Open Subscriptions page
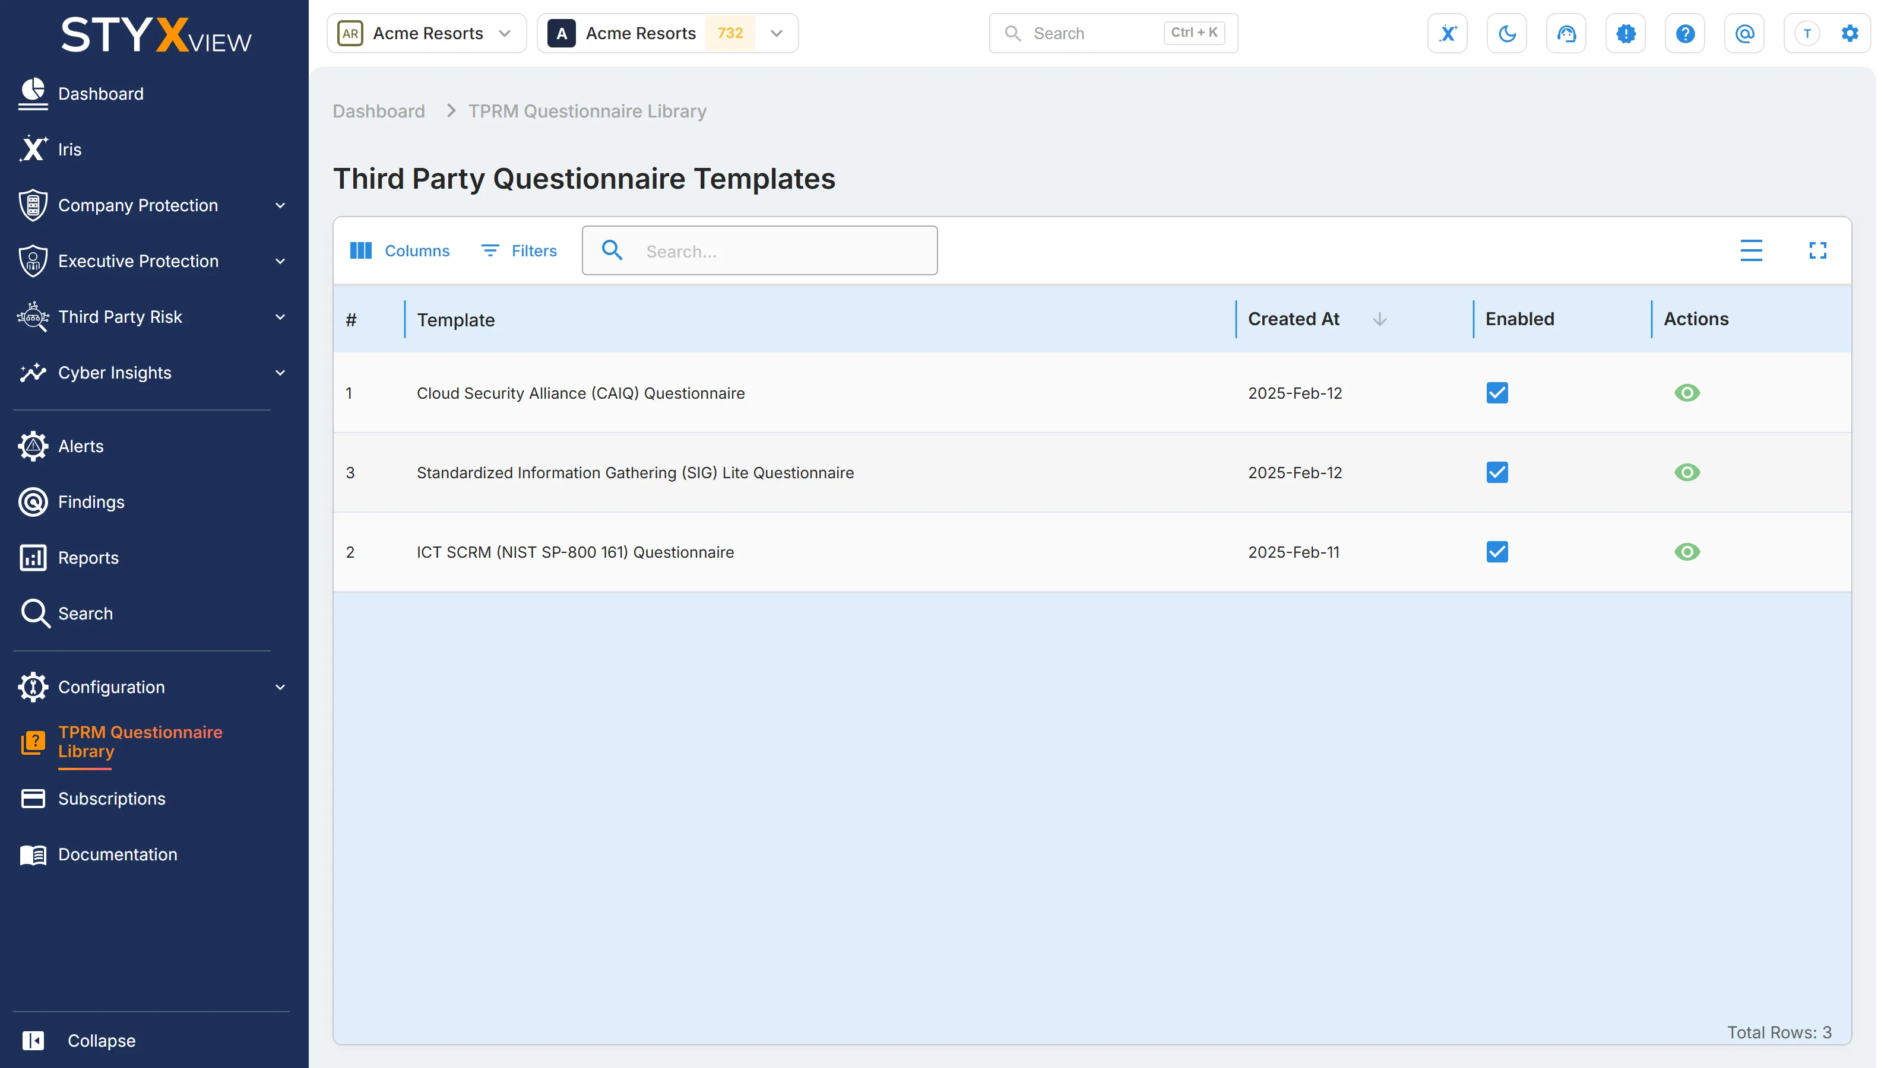The height and width of the screenshot is (1068, 1900). coord(112,798)
